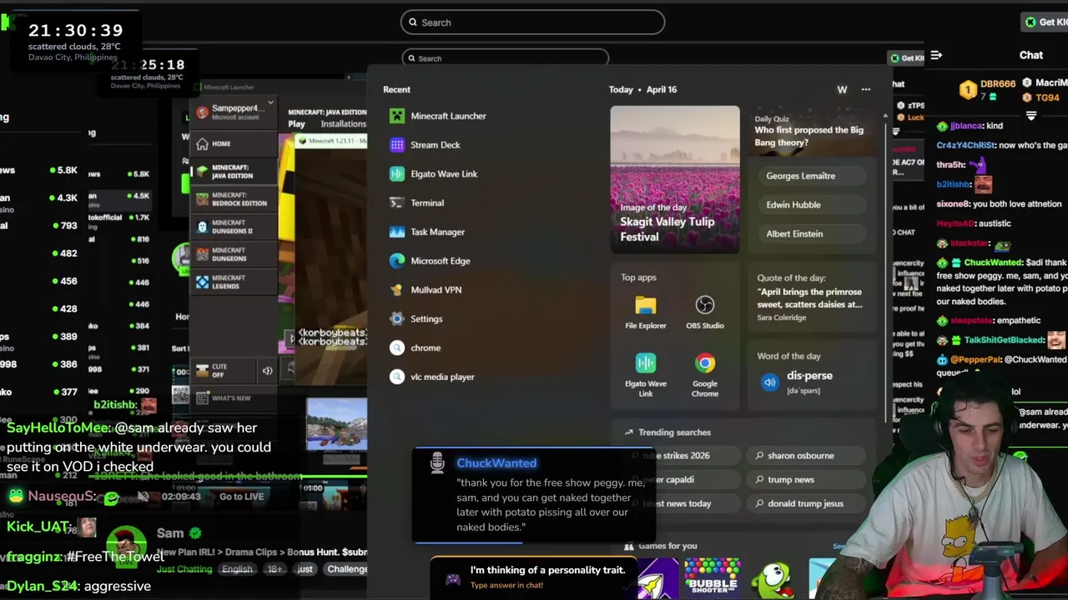The width and height of the screenshot is (1068, 600).
Task: Click the Challenge stream tag
Action: (x=347, y=569)
